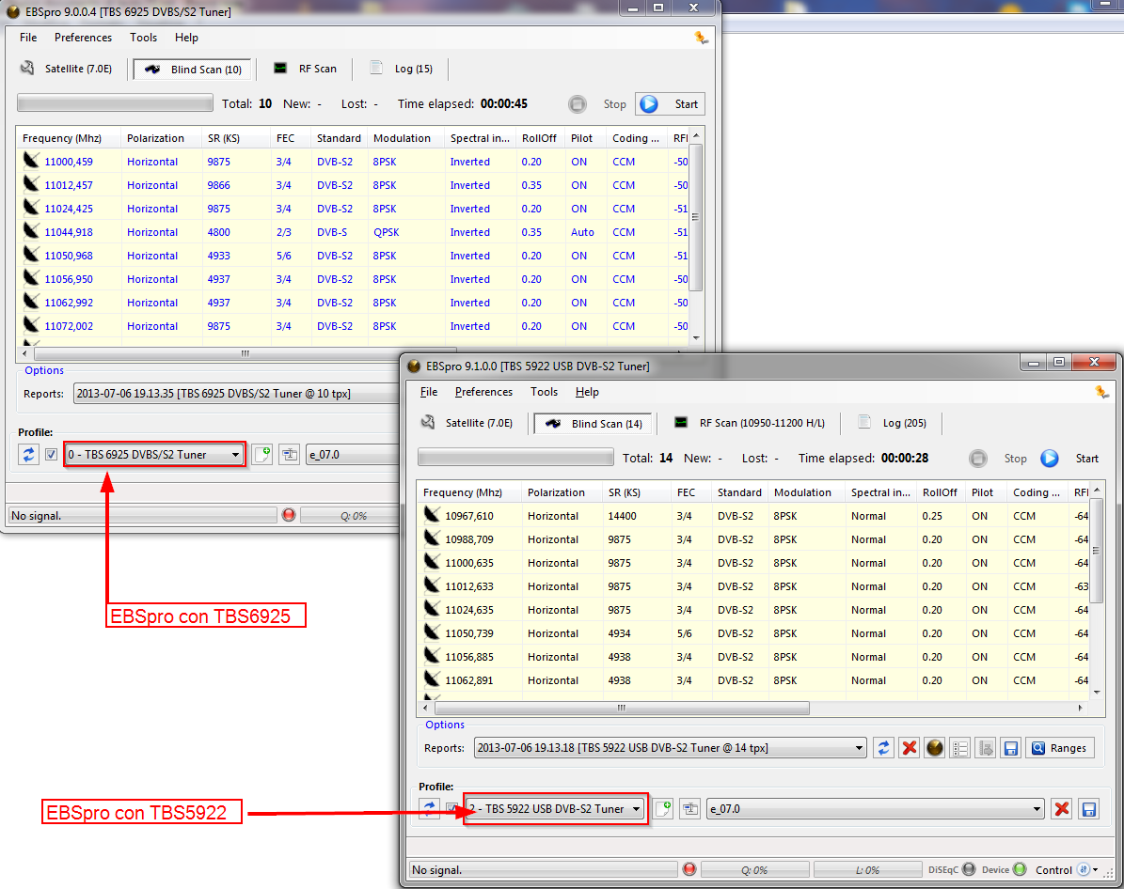Click the vertical scrollbar down arrow in the TBS 6925 table
The image size is (1124, 889).
click(x=696, y=337)
